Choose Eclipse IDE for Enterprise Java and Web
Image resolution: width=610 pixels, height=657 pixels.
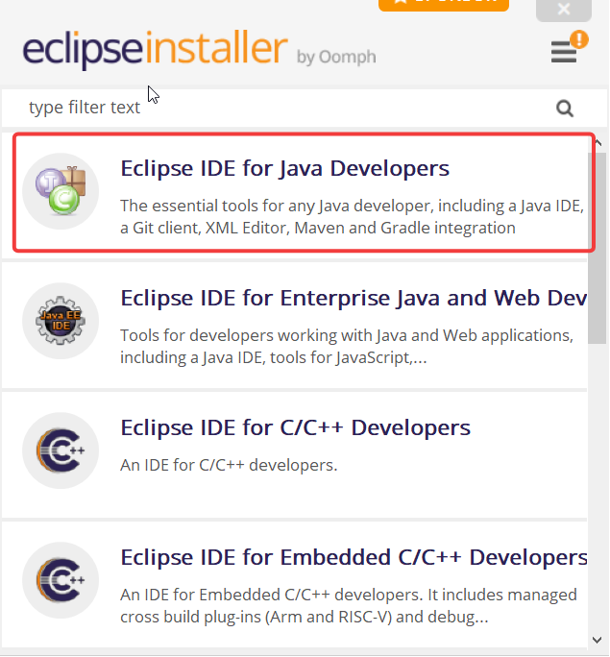[354, 299]
